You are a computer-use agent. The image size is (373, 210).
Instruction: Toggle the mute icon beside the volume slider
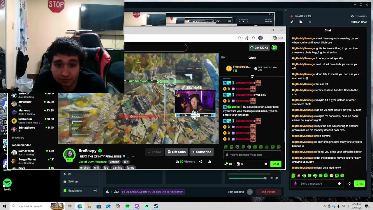[272, 178]
